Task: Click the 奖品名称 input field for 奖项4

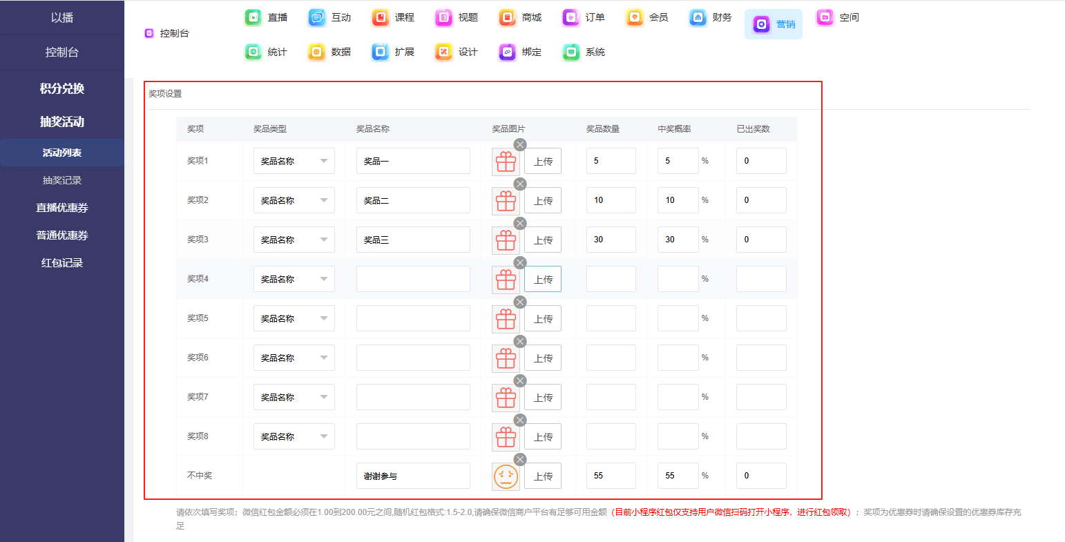Action: coord(413,279)
